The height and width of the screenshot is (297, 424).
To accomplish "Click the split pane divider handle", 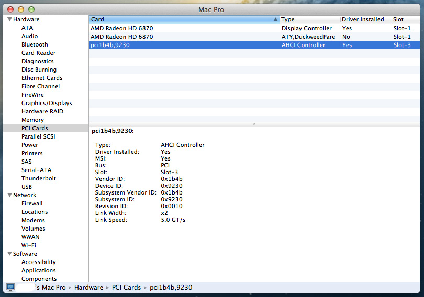I will (x=254, y=124).
